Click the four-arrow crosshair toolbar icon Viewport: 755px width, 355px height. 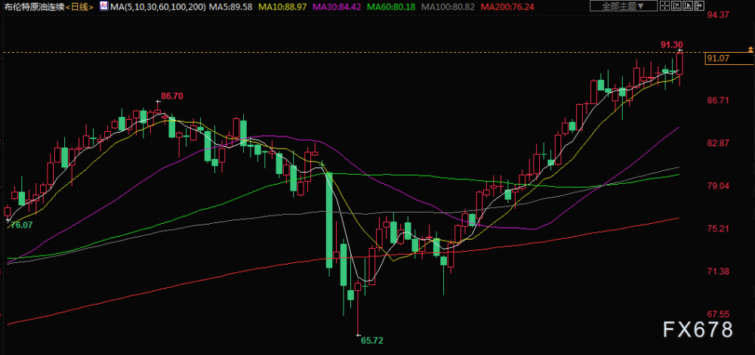(666, 7)
